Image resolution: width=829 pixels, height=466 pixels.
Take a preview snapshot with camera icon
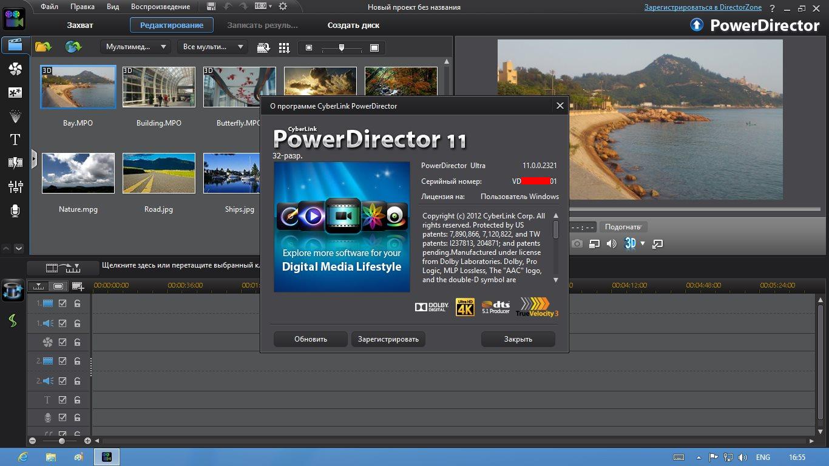coord(577,244)
